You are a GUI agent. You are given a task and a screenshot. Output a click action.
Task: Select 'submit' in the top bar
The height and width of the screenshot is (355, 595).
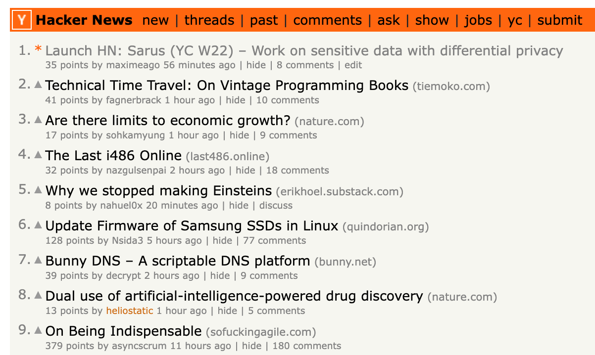click(560, 20)
